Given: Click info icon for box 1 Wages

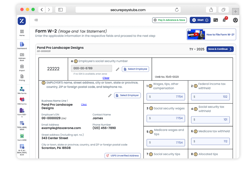Looking at the screenshot, I should click(150, 86).
